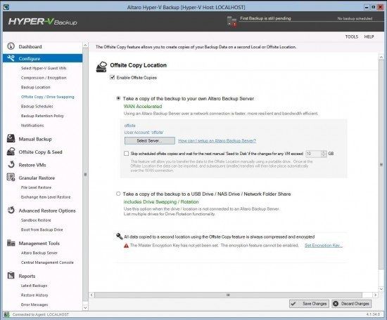Open the Set Encryption Key link
This screenshot has width=387, height=320.
(x=324, y=246)
